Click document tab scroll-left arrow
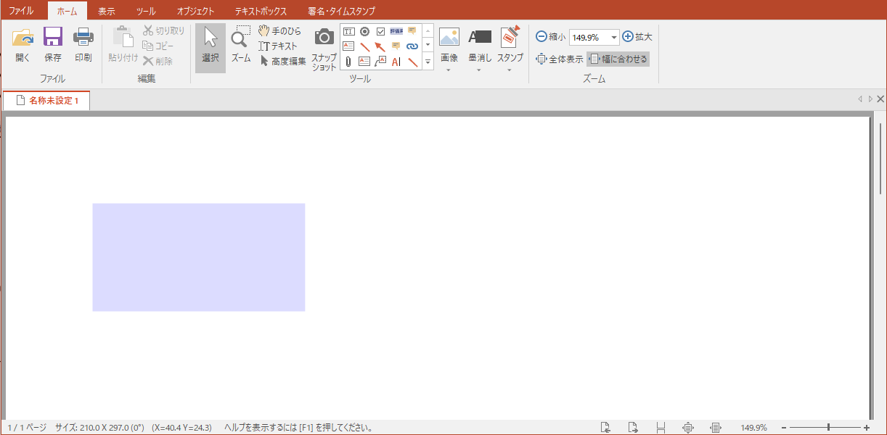Viewport: 887px width, 435px height. 860,99
